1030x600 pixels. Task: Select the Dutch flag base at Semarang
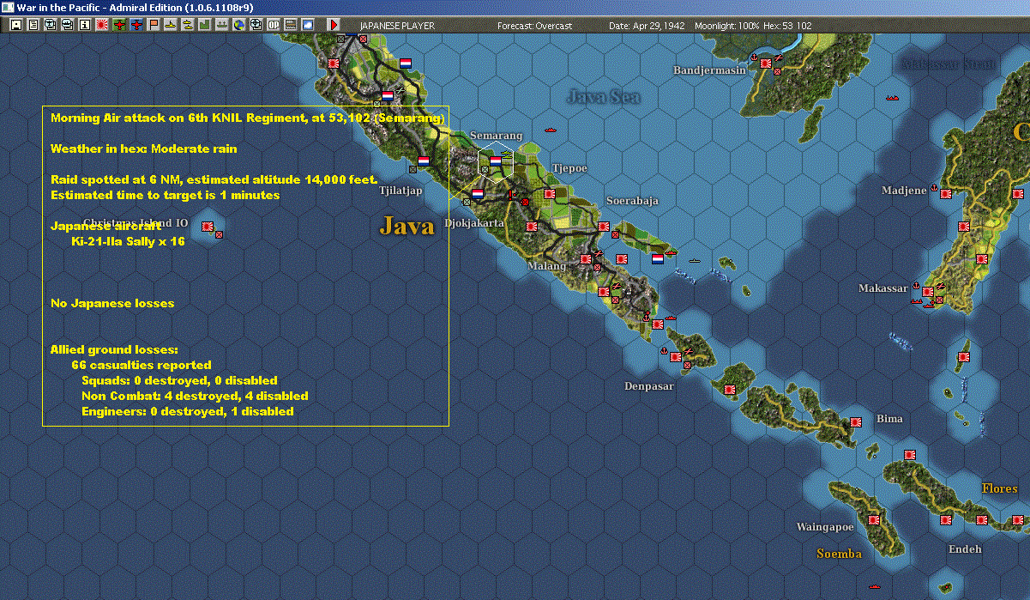(x=495, y=161)
